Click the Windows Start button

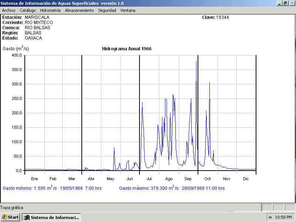click(x=10, y=217)
